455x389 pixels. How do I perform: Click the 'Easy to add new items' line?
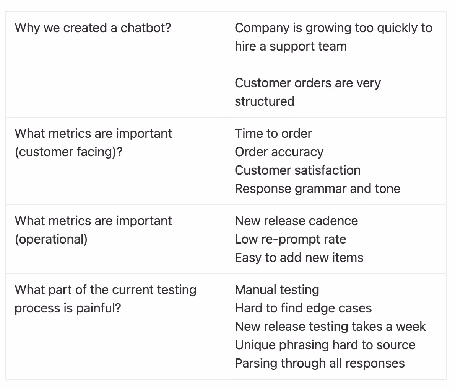299,258
